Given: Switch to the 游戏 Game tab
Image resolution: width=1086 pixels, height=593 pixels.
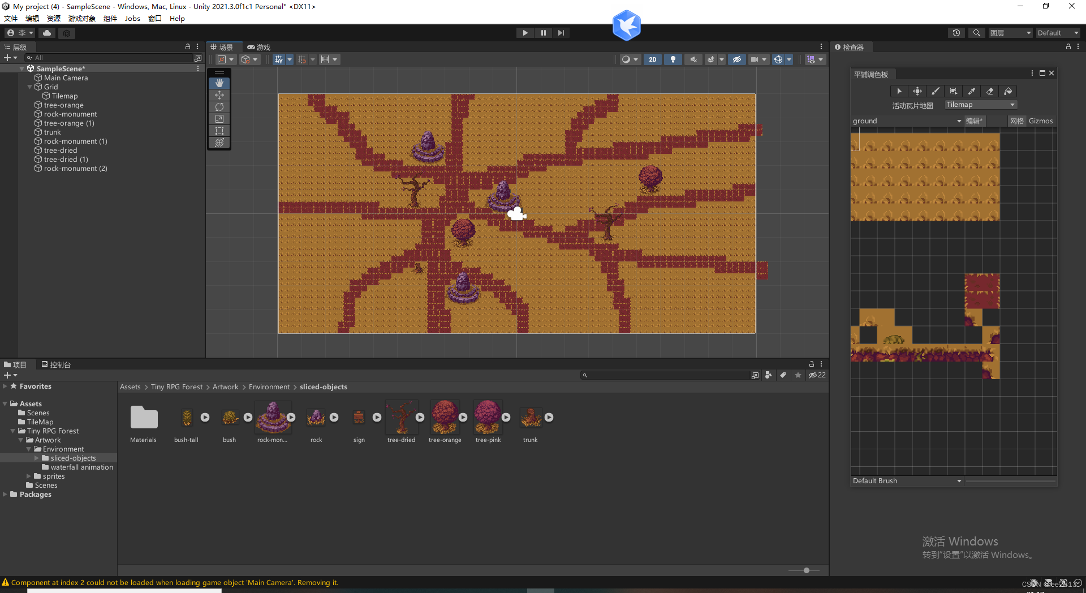Looking at the screenshot, I should tap(258, 48).
